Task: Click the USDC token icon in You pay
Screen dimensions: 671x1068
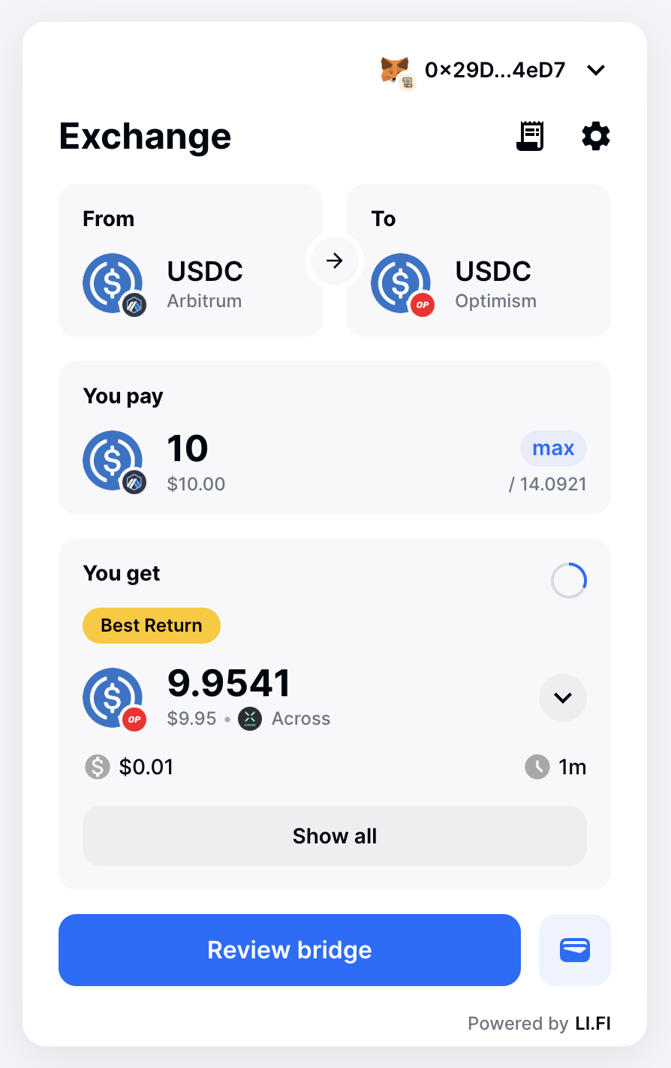Action: pos(113,460)
